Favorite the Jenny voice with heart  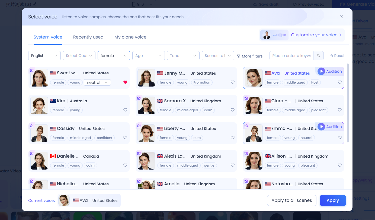pos(232,82)
